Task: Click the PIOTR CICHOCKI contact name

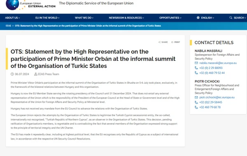Action: coord(207,81)
